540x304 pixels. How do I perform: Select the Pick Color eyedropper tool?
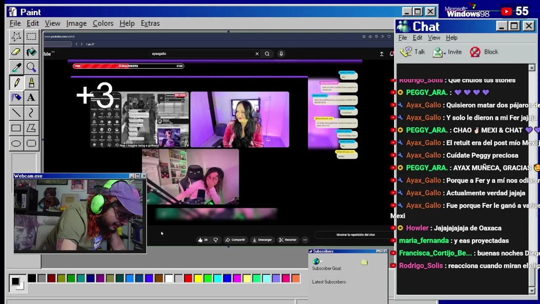16,67
